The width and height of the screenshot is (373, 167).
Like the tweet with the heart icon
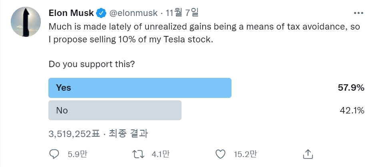coord(220,154)
